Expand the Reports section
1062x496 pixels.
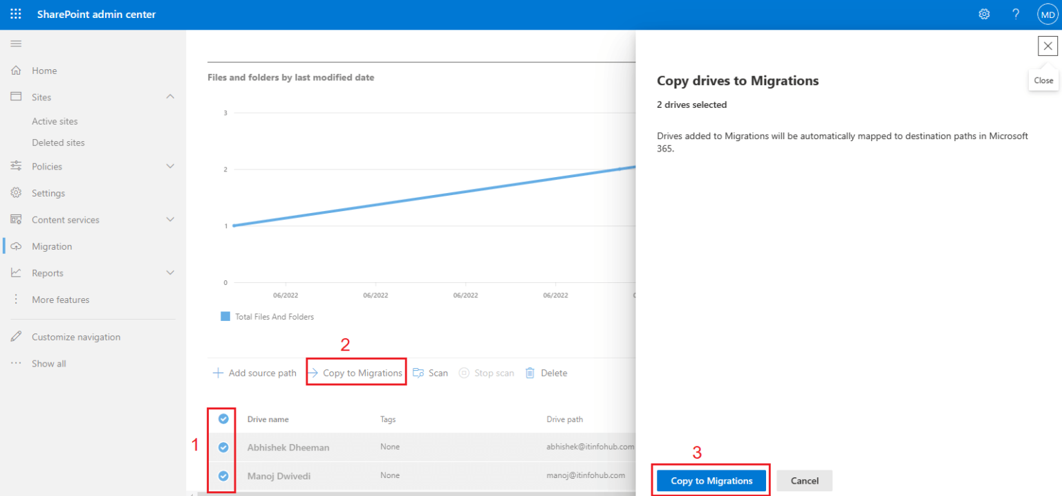(x=170, y=273)
